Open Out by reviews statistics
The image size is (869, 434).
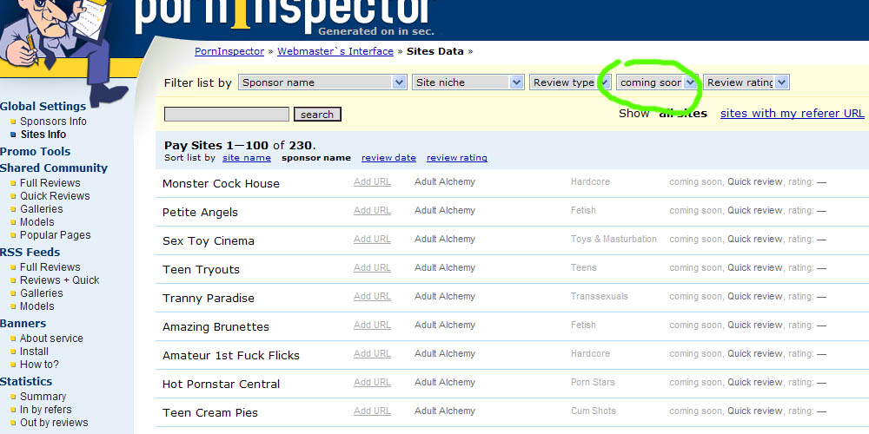(x=54, y=423)
